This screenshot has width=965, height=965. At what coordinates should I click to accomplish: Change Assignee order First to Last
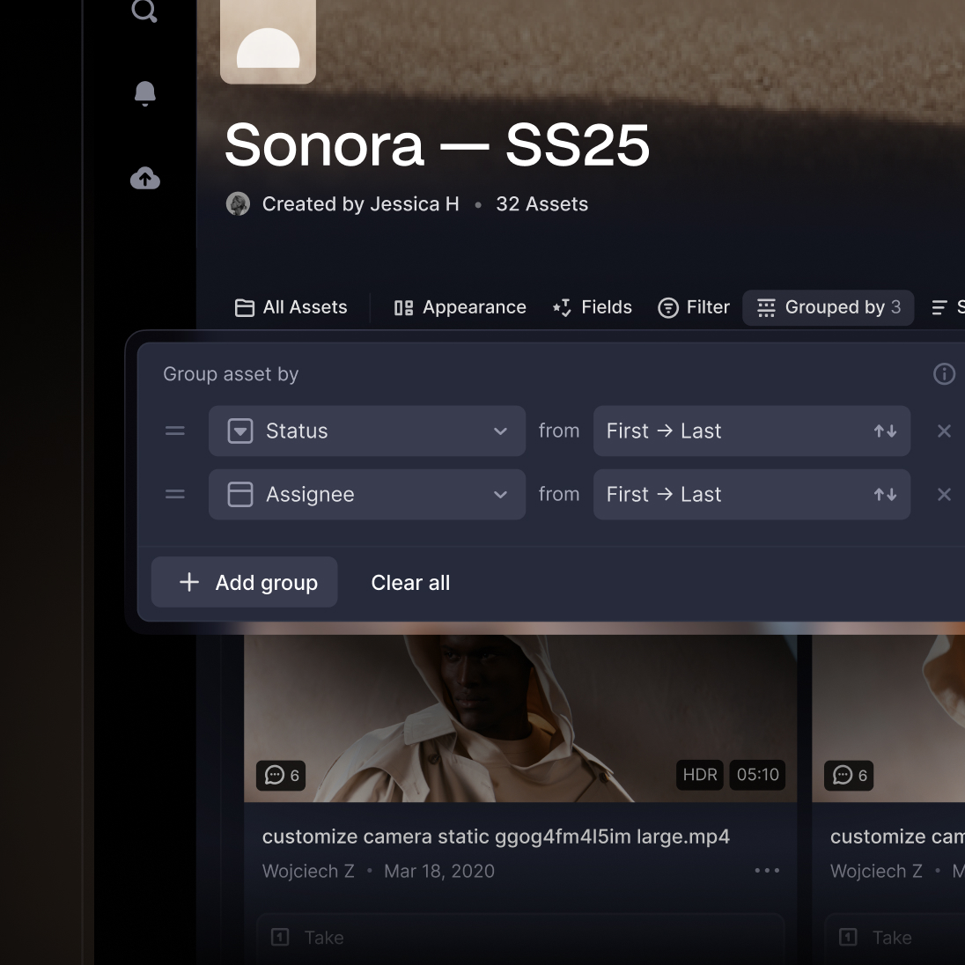click(x=751, y=494)
